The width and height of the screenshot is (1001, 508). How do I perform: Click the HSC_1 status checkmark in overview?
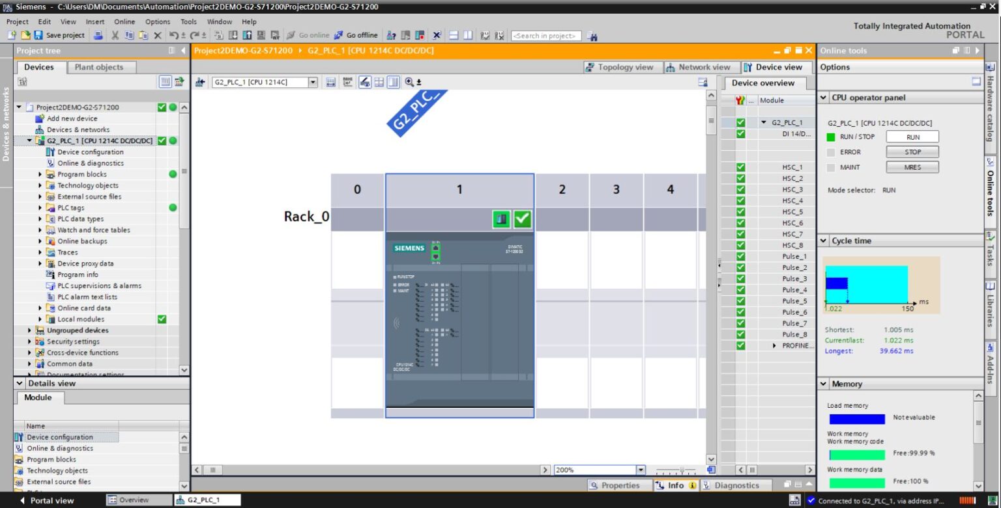point(740,167)
